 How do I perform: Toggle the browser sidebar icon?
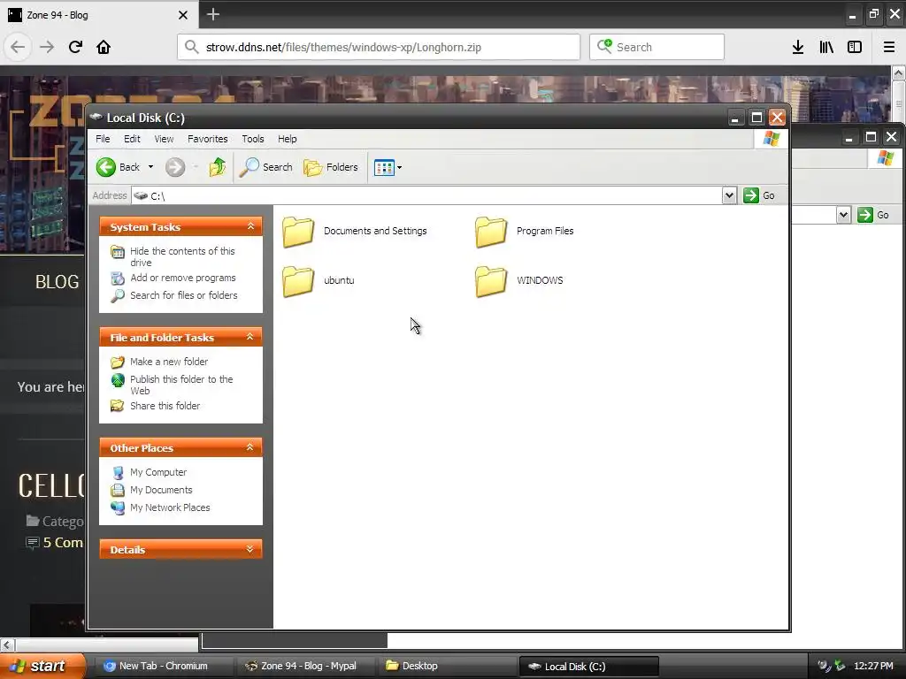click(x=855, y=48)
